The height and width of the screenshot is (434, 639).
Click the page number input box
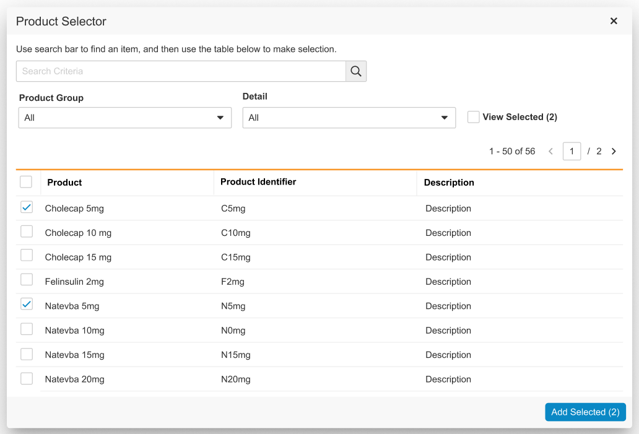[x=572, y=151]
